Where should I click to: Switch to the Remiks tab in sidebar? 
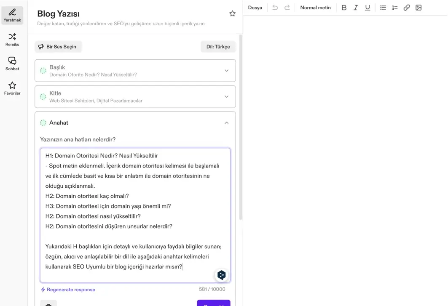click(x=12, y=40)
